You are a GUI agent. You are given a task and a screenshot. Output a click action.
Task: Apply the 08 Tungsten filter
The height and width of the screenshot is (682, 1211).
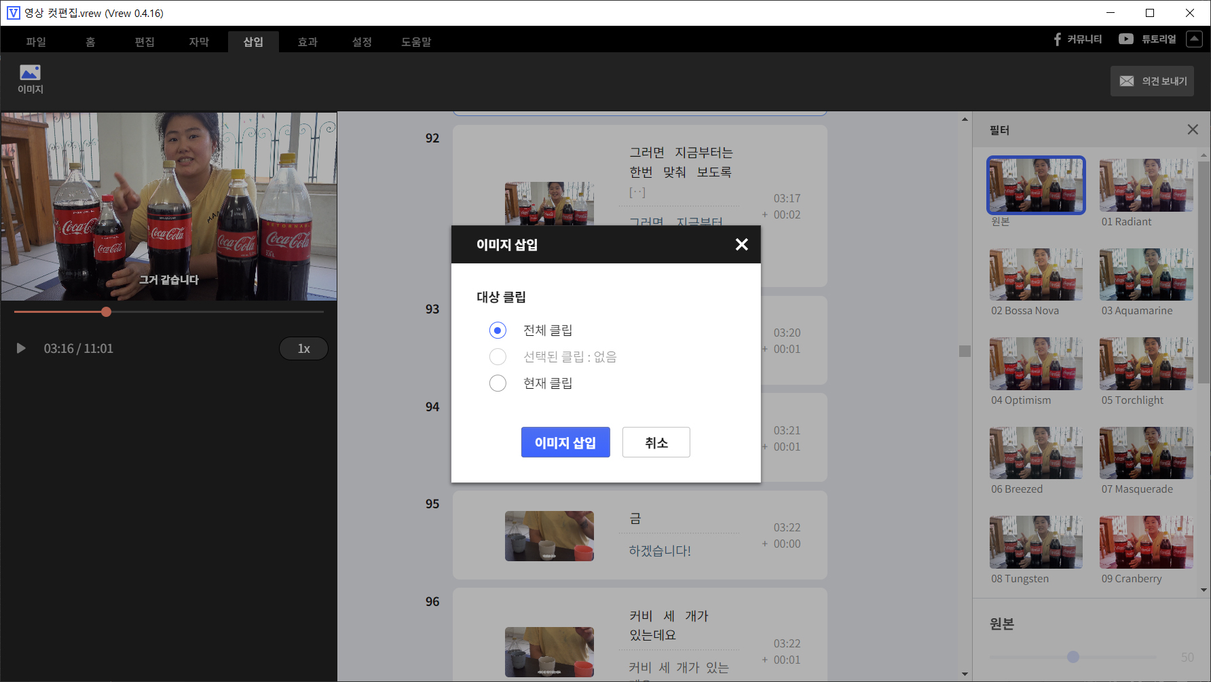[1036, 542]
